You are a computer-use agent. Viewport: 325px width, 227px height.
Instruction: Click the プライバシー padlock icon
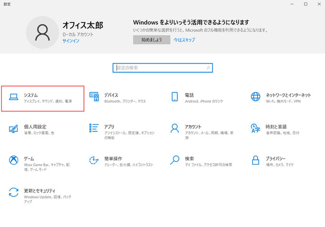[x=255, y=160]
